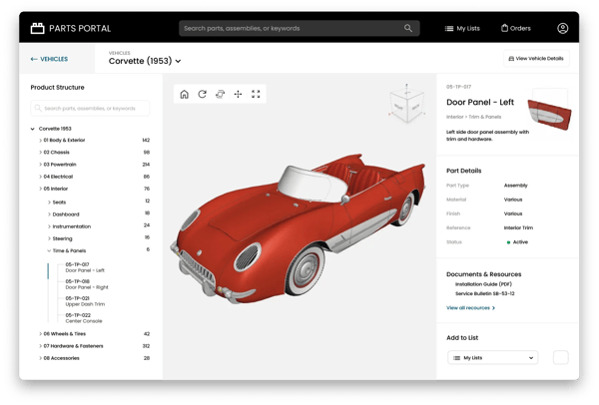
Task: Expand 01 Body & Exterior node
Action: coord(40,140)
